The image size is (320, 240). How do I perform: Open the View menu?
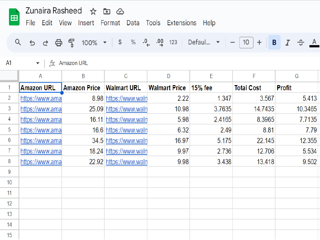(x=65, y=23)
